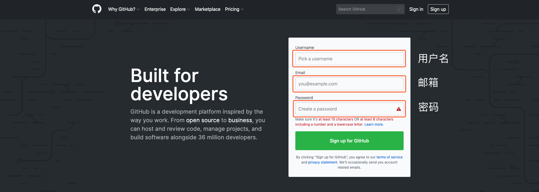Click the Email field label
Image resolution: width=539 pixels, height=192 pixels.
pos(300,73)
